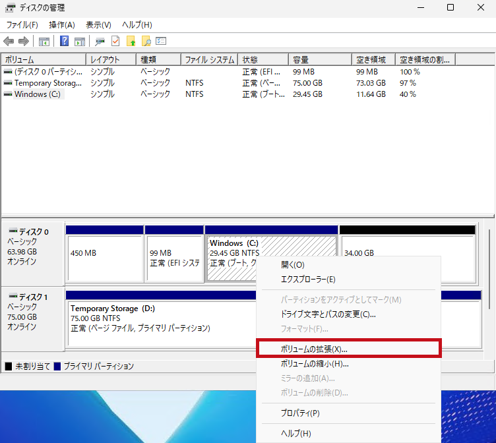Click the connect/rescan disks toolbar icon
Viewport: 496px width, 443px height.
coord(100,42)
